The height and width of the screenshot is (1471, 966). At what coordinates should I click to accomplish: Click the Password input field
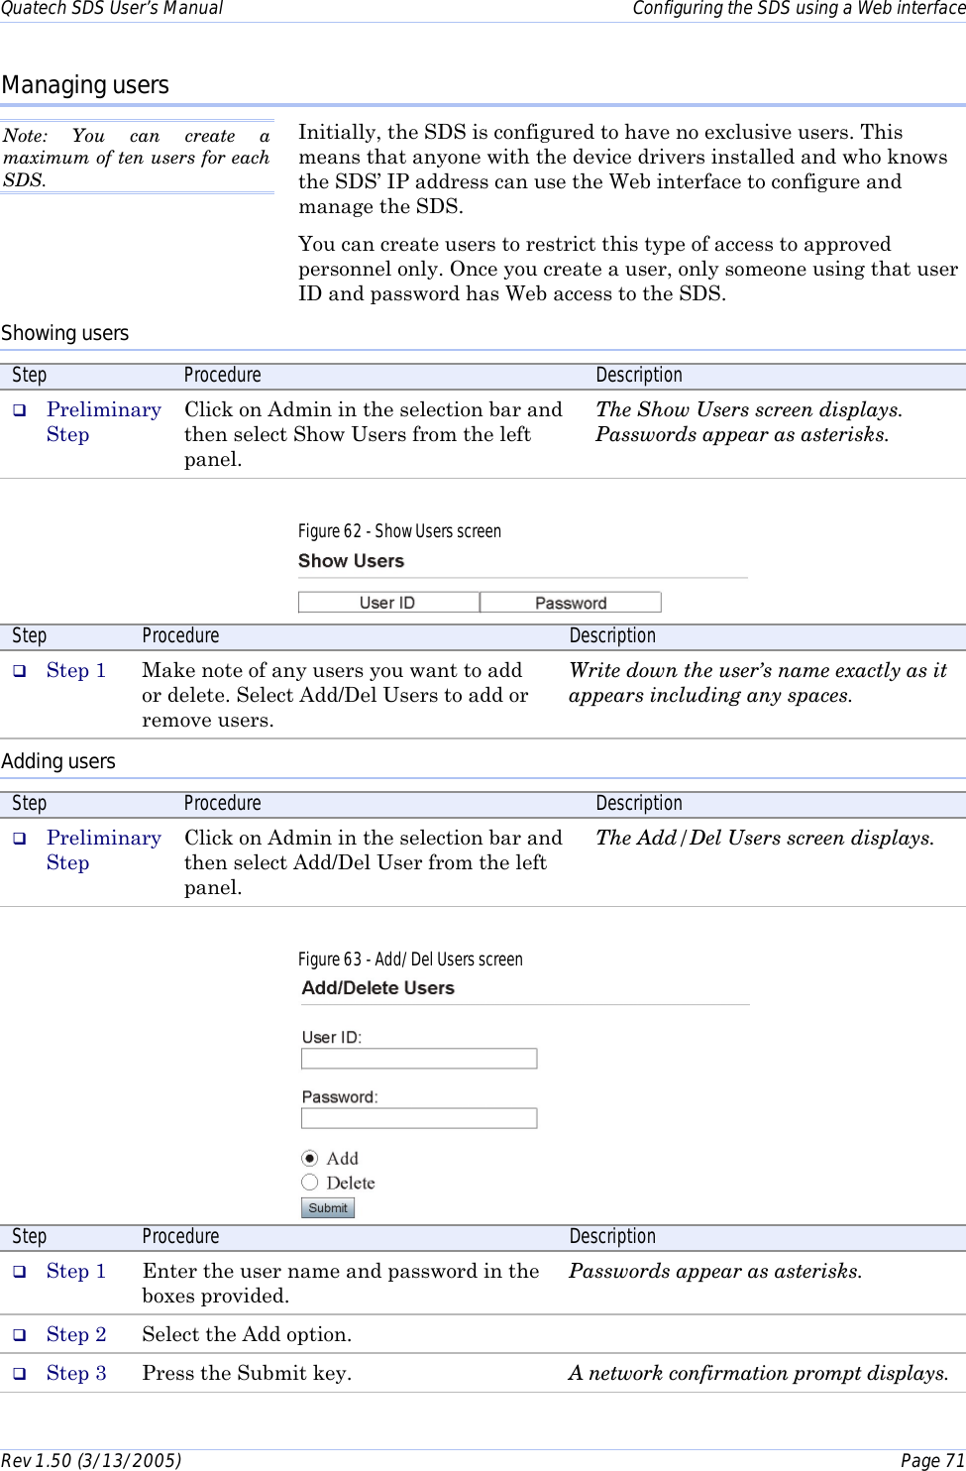click(419, 1117)
